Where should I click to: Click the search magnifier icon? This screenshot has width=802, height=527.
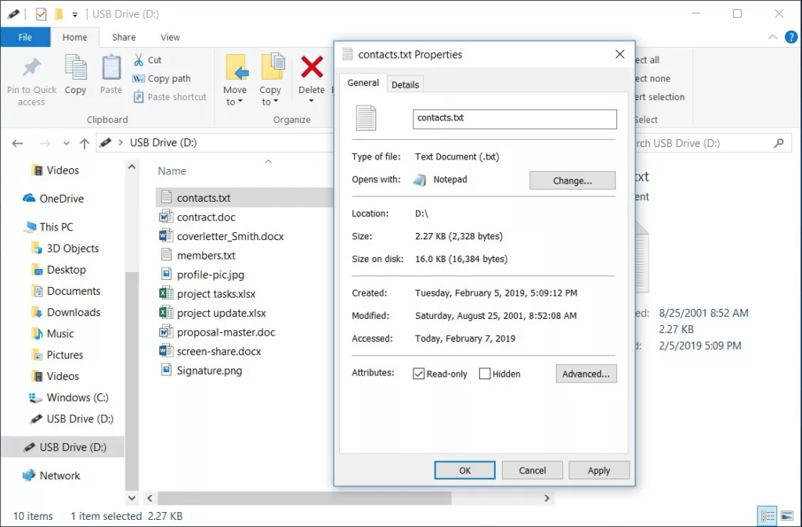click(779, 143)
